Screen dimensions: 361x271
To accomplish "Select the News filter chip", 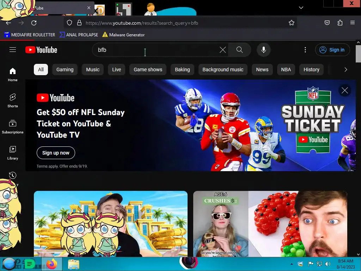I will click(262, 70).
